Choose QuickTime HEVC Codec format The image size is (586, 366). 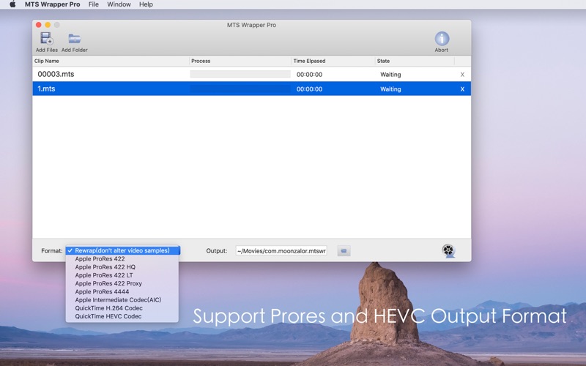(122, 316)
